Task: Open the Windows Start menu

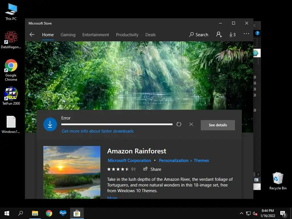Action: coord(7,213)
